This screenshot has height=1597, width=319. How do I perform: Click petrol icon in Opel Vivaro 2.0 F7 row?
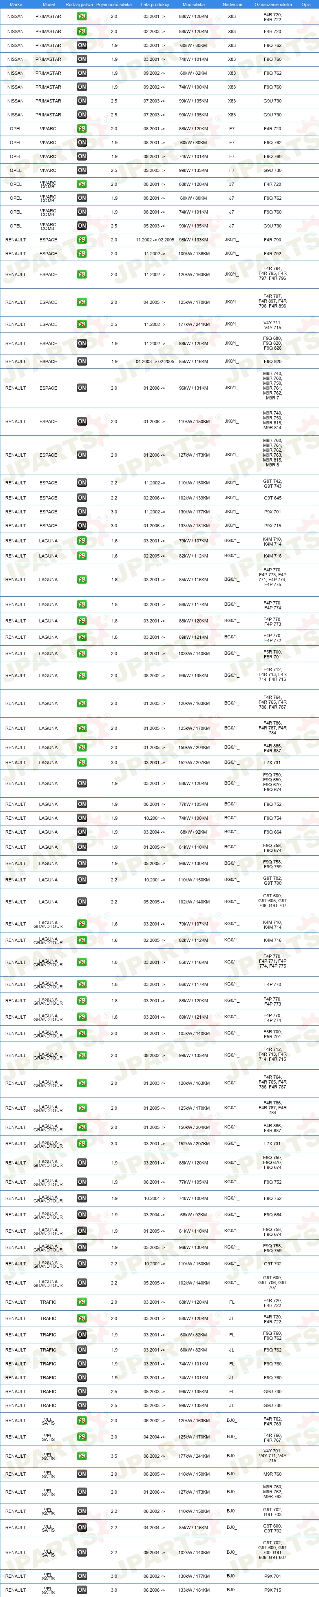82,129
